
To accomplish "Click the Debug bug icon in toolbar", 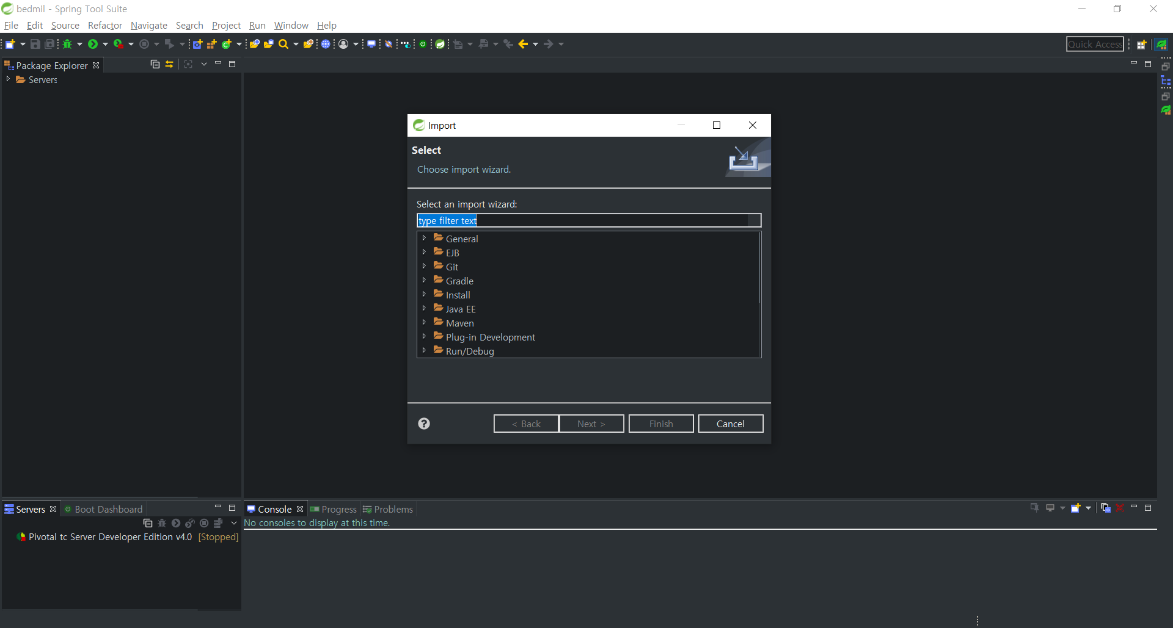I will click(x=67, y=44).
